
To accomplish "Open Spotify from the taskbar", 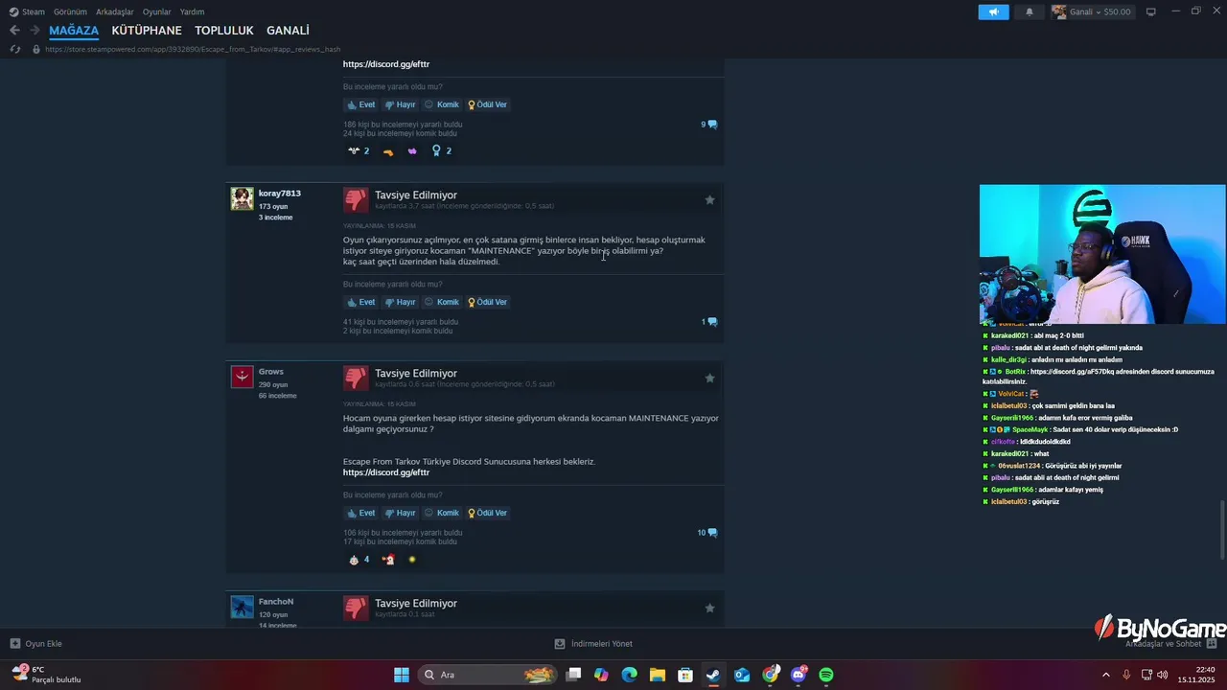I will coord(826,675).
